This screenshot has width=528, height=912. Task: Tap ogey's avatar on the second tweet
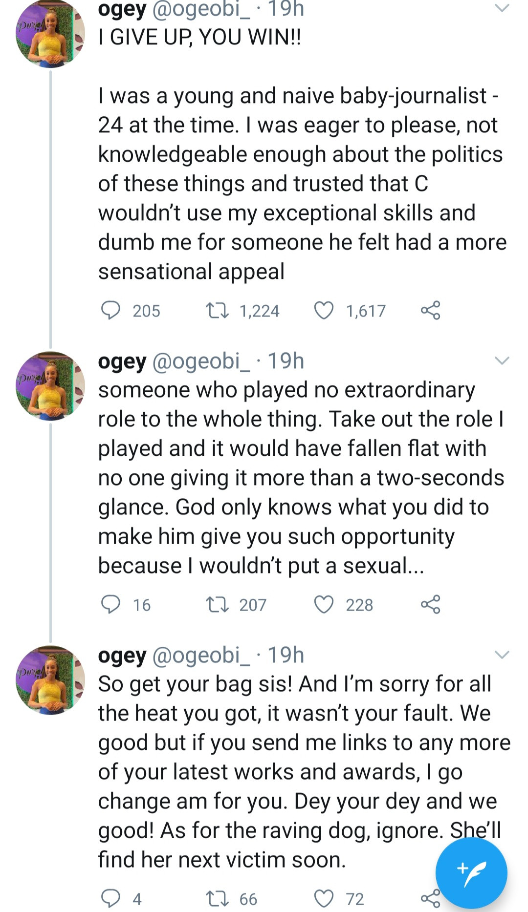tap(50, 386)
